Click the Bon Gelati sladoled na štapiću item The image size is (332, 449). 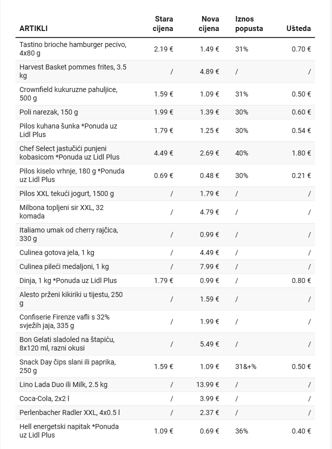pos(67,343)
